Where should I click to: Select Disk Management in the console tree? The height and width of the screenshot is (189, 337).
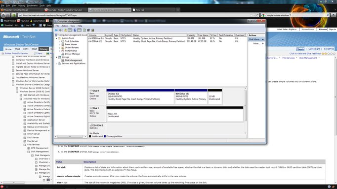point(73,60)
